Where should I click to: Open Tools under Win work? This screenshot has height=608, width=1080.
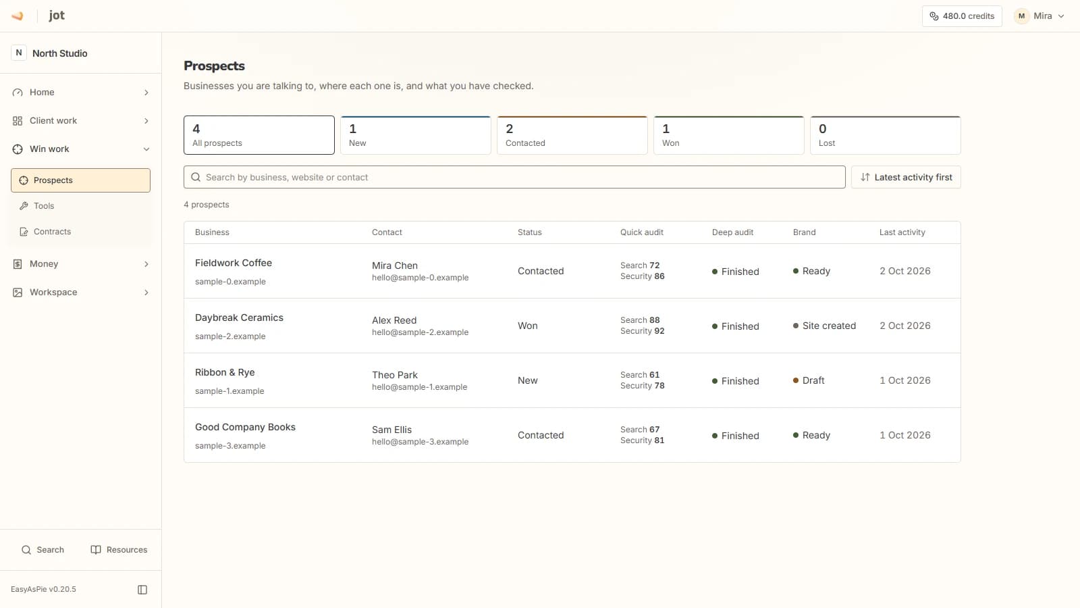tap(80, 206)
